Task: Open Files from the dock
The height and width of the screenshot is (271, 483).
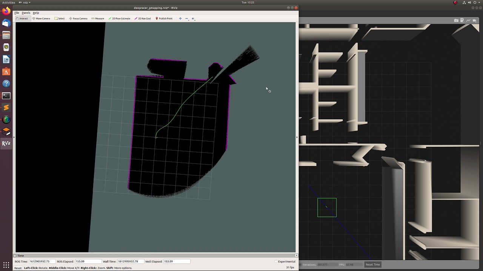Action: [x=6, y=35]
